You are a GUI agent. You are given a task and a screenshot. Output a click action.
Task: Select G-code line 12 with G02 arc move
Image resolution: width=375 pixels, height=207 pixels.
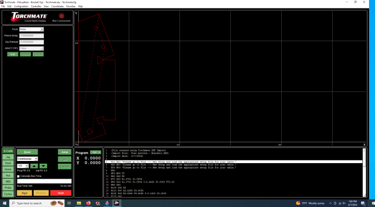coord(142,182)
